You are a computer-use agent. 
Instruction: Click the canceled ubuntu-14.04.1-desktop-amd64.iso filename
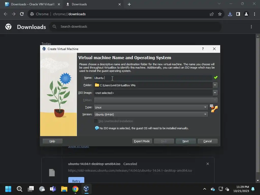(x=94, y=164)
